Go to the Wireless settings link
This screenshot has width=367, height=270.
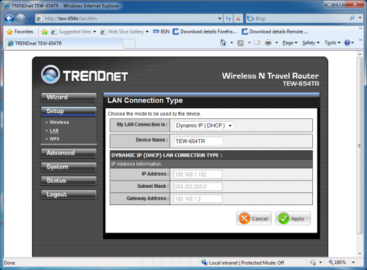pos(59,122)
